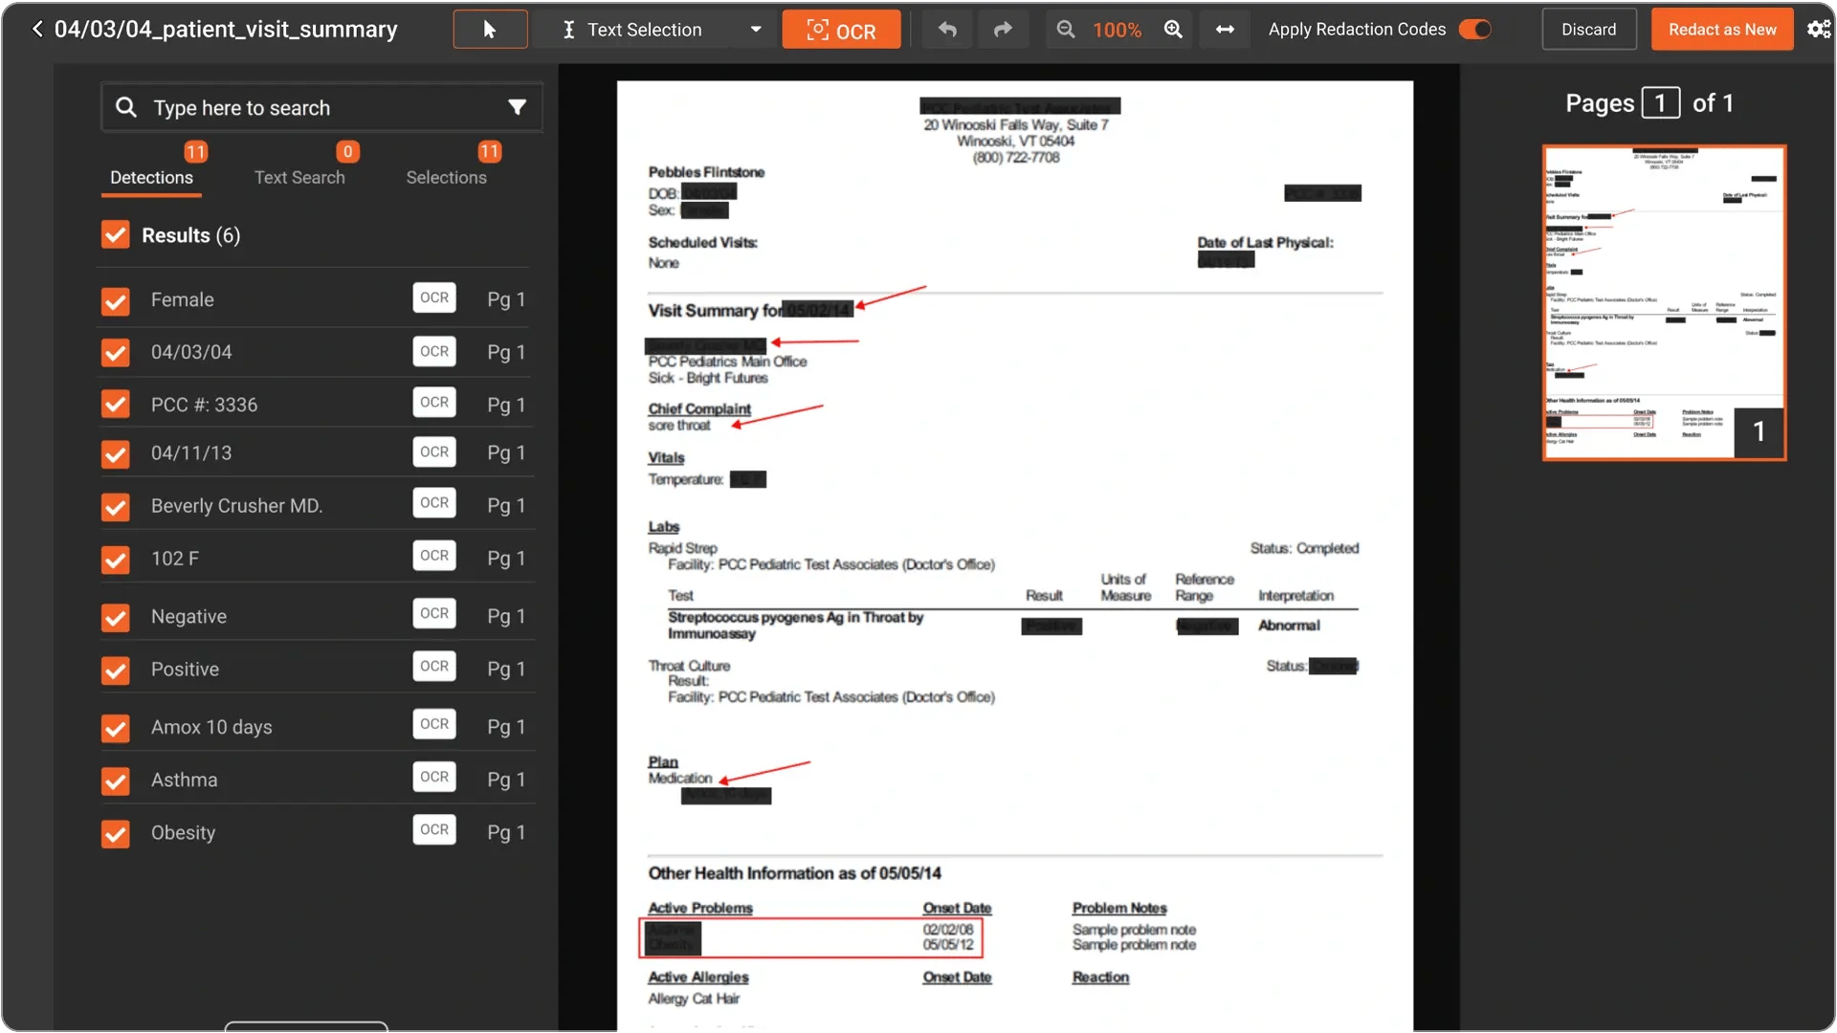Click the search magnifier icon
The image size is (1837, 1033).
click(126, 107)
